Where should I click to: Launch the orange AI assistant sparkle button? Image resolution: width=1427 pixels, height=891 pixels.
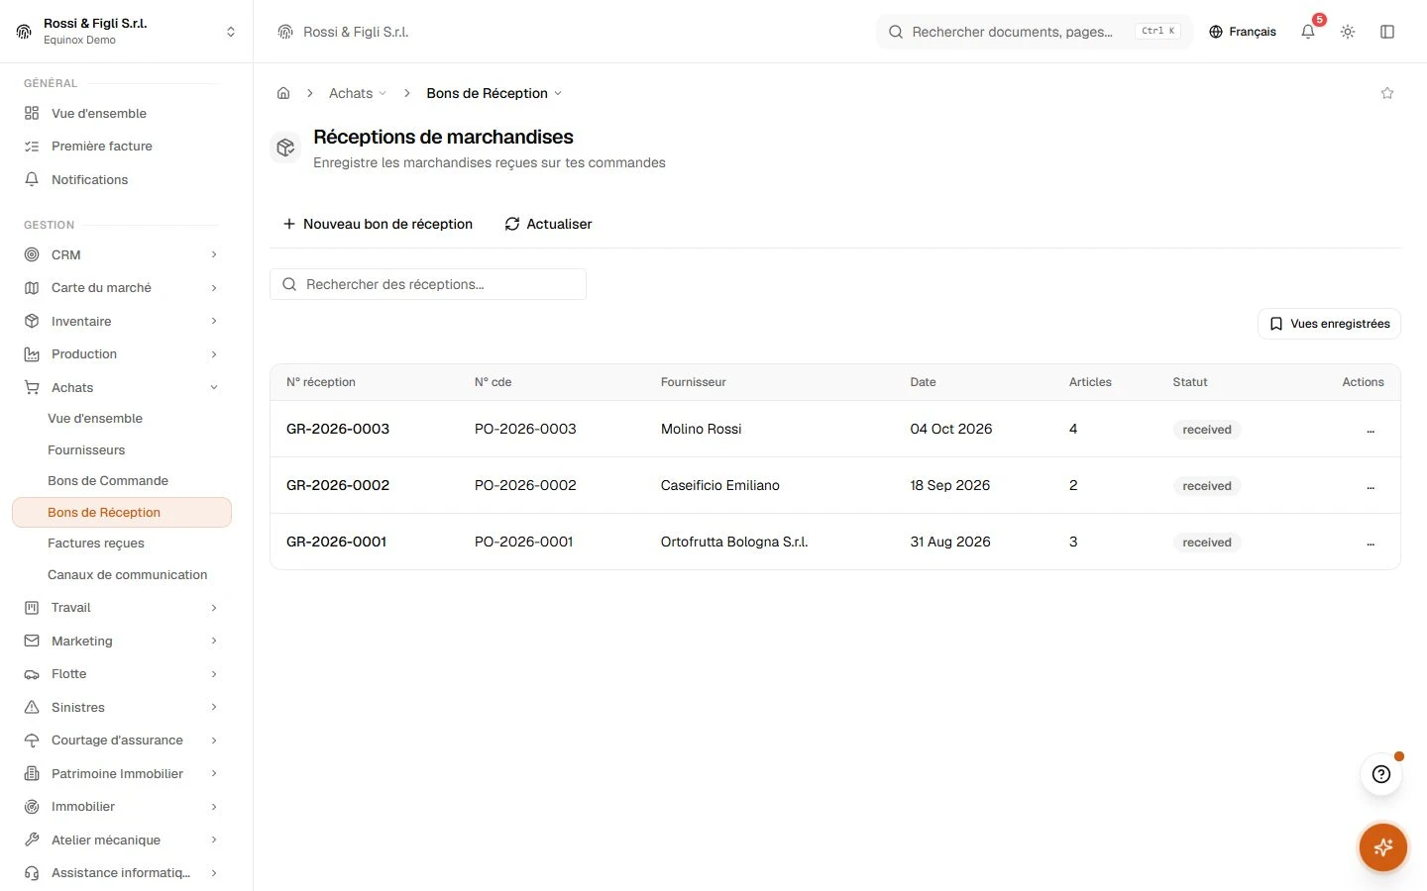pyautogui.click(x=1383, y=847)
